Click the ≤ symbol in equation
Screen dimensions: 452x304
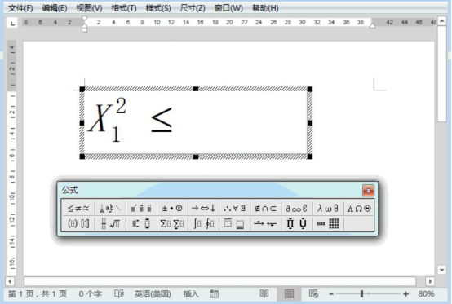tap(162, 120)
